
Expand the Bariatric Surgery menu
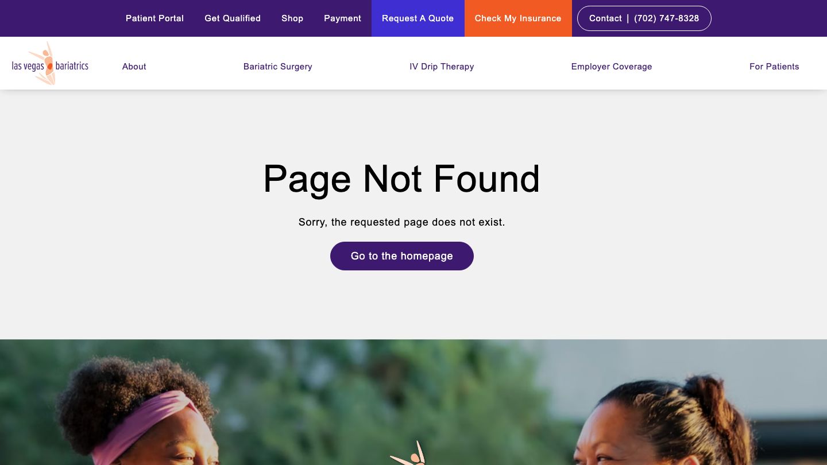click(277, 67)
